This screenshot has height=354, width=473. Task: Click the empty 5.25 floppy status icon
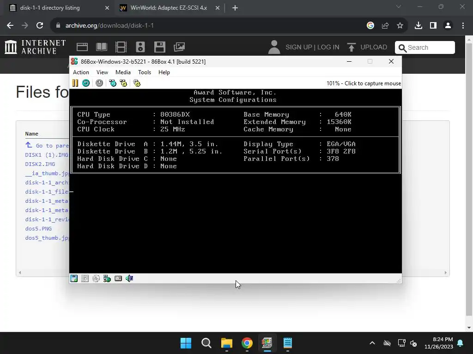pos(85,278)
